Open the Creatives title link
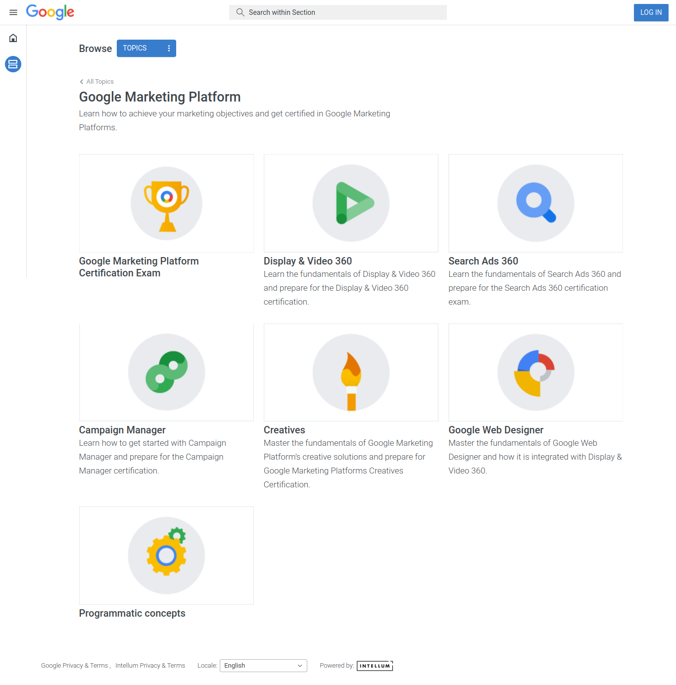The image size is (676, 685). coord(285,430)
